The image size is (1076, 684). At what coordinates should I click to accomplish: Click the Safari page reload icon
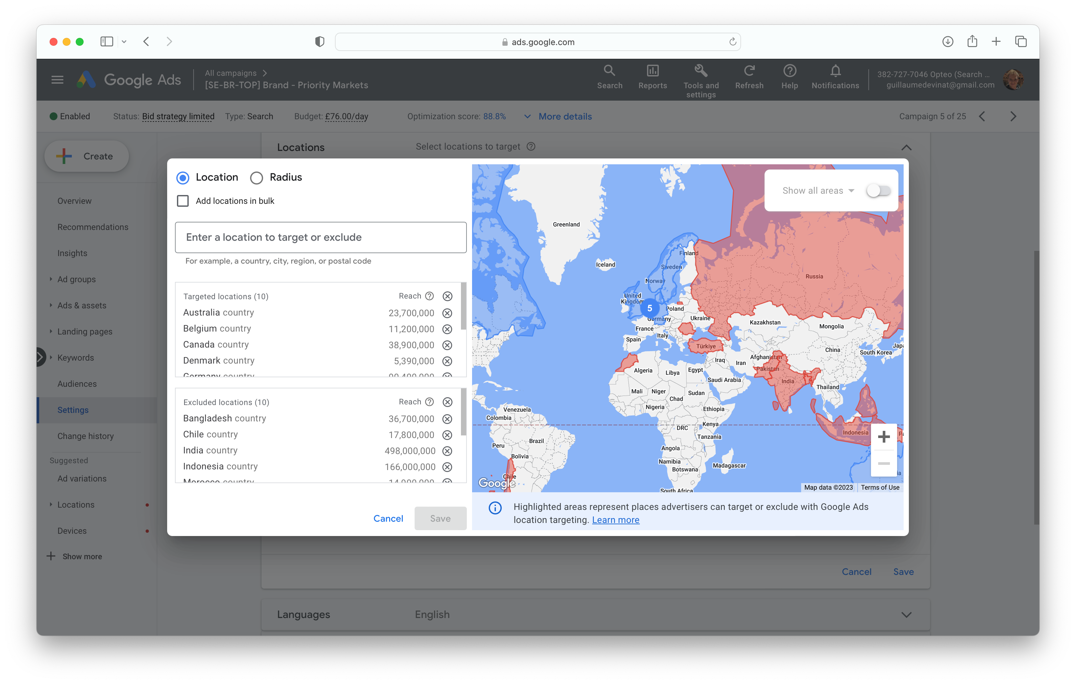(732, 41)
